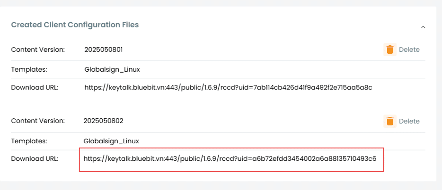Click the Templates label of the second entry

[28, 141]
